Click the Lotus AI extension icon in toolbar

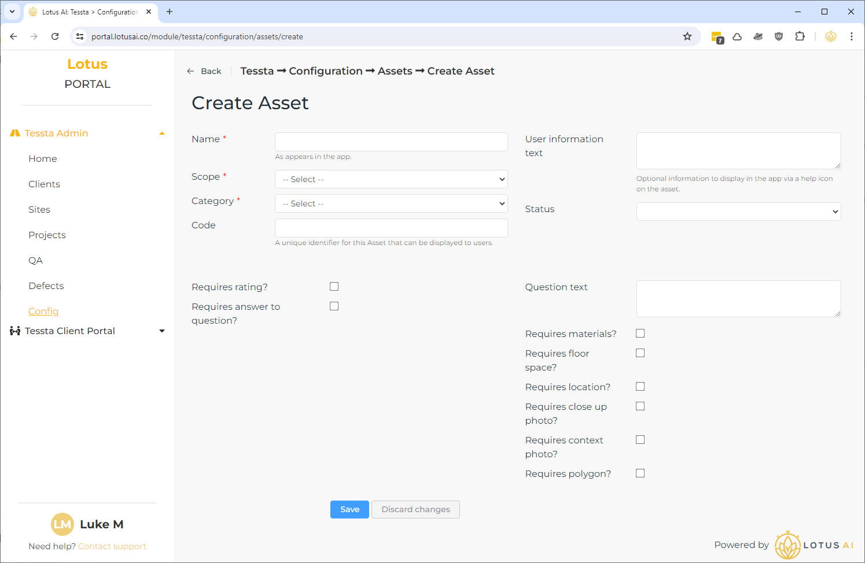pyautogui.click(x=831, y=36)
